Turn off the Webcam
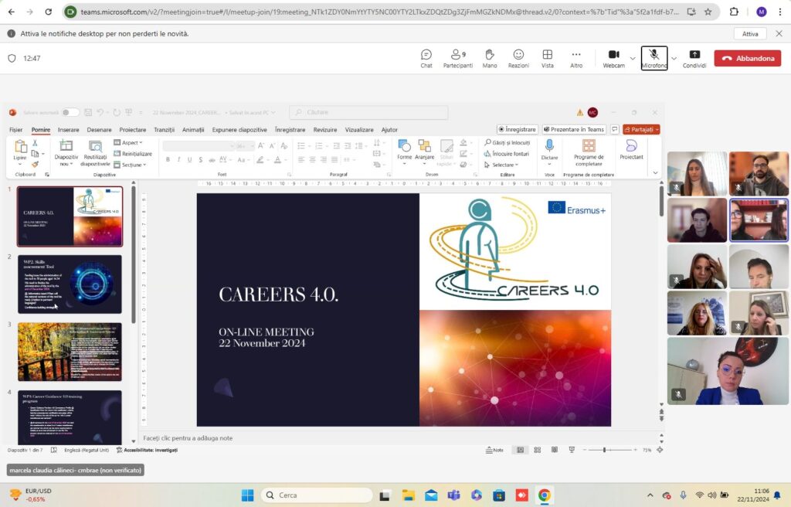The width and height of the screenshot is (791, 507). pyautogui.click(x=613, y=59)
